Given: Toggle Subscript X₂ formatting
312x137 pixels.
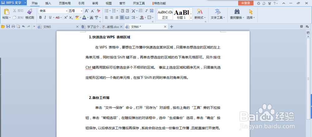Looking at the screenshot, I should (71, 17).
